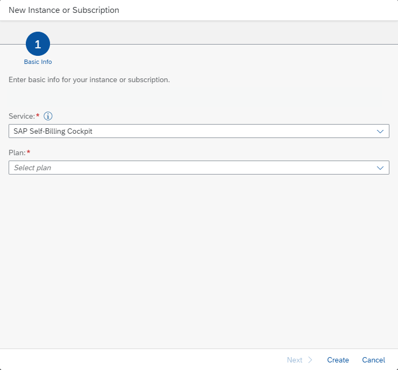Screen dimensions: 398x370
Task: Click the Service info icon
Action: [48, 116]
